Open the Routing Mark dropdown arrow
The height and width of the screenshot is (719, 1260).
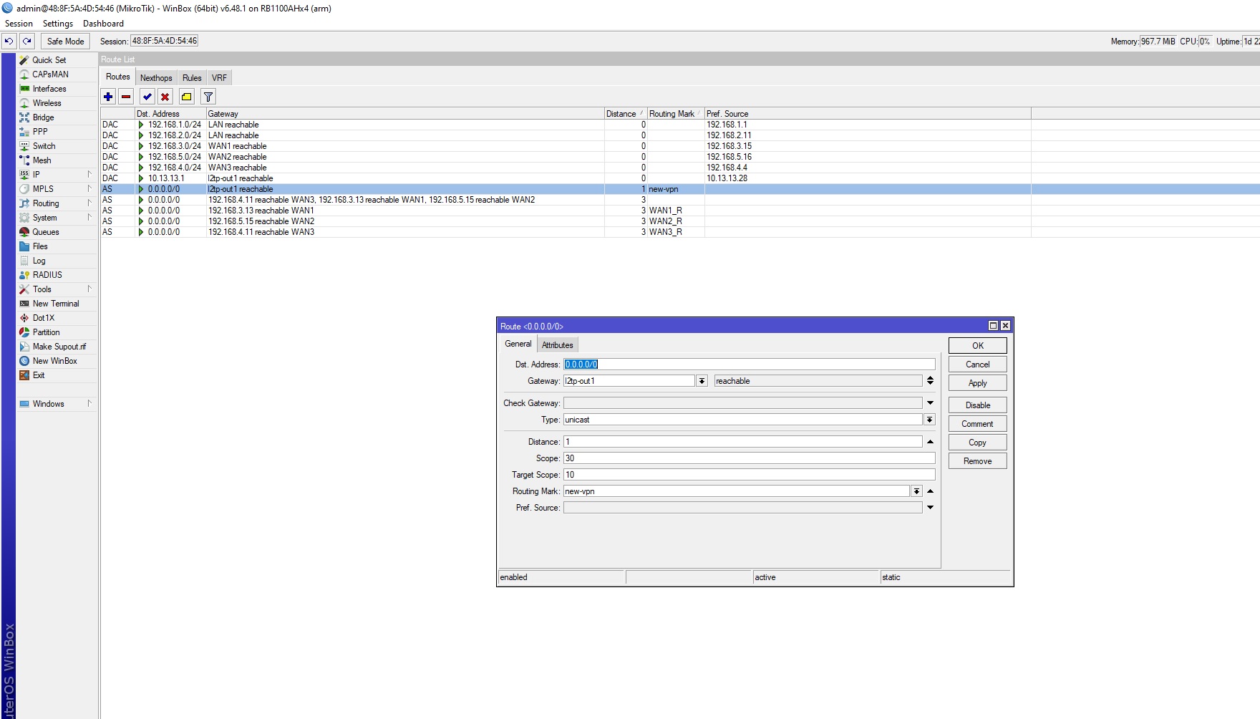pos(916,491)
